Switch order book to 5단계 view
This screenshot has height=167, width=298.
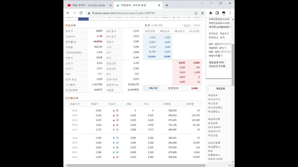[187, 26]
